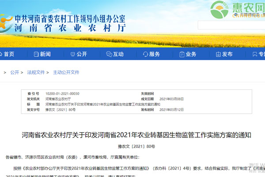Click the bookmark icon beside 专题 menu
265x177 pixels.
tap(255, 54)
